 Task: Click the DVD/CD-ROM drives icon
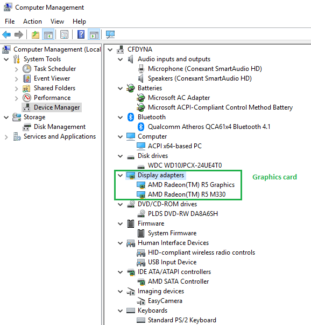click(131, 204)
